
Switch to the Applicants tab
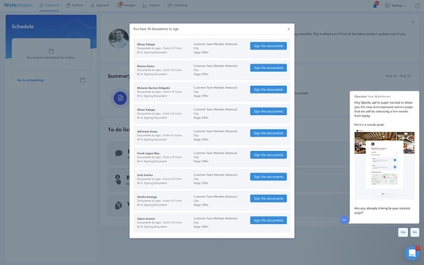(x=100, y=5)
